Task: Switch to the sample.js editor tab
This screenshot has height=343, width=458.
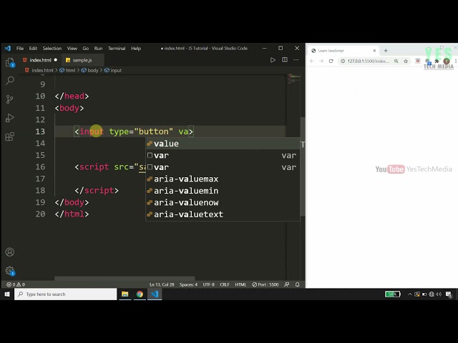Action: click(82, 60)
